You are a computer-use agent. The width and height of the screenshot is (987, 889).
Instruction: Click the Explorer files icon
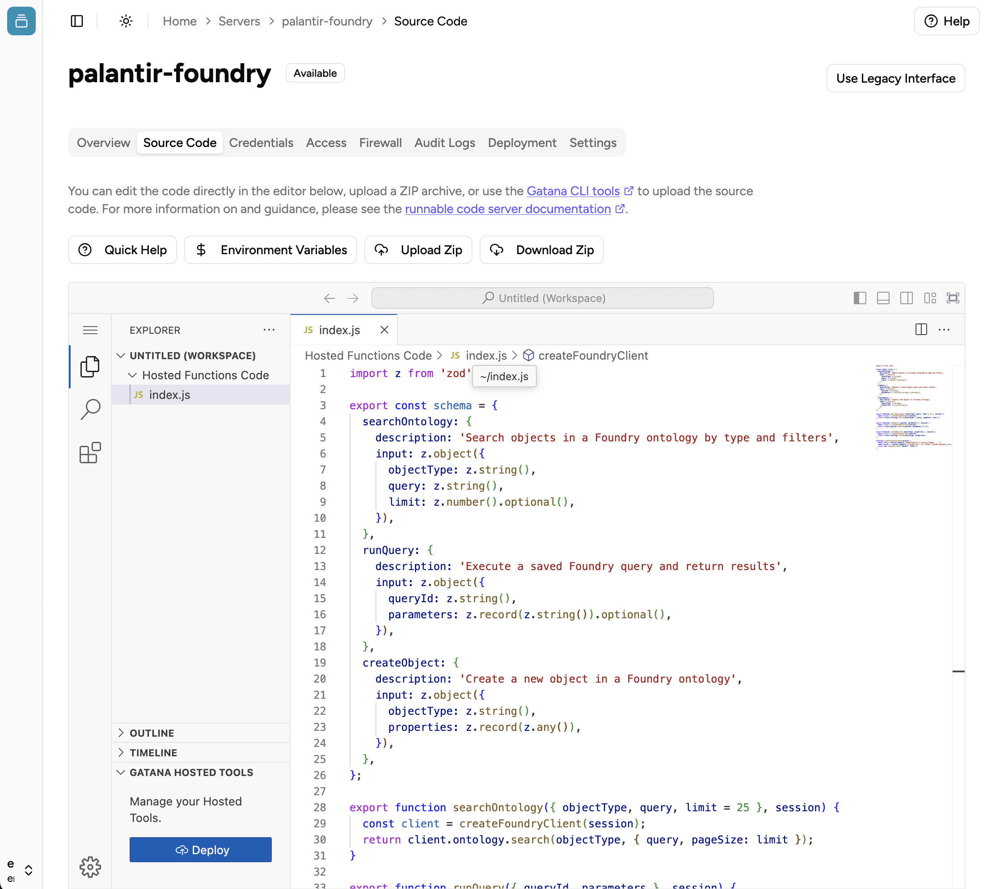tap(90, 366)
